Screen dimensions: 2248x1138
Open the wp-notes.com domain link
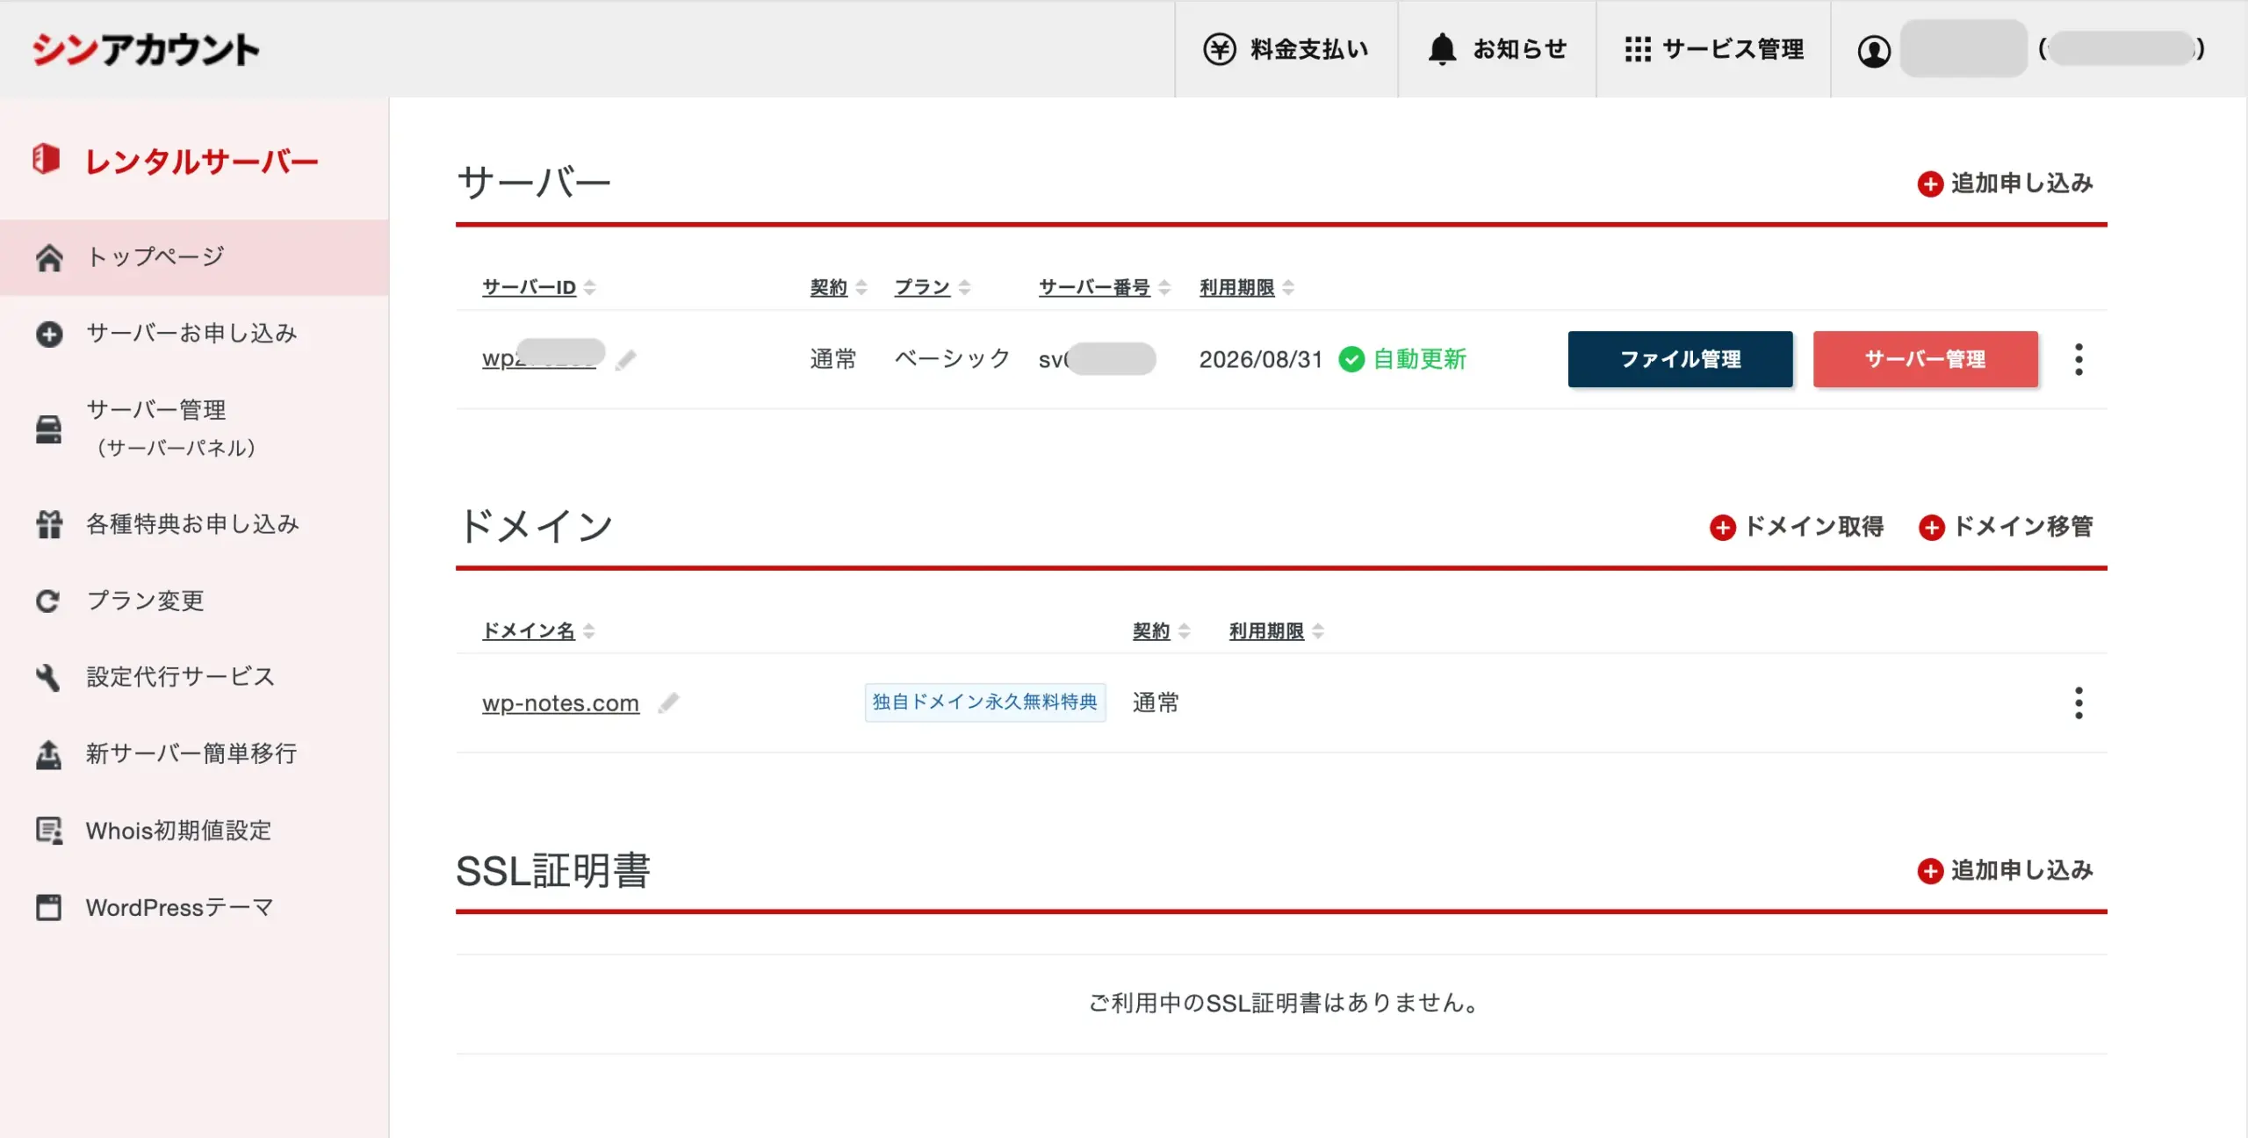click(560, 703)
